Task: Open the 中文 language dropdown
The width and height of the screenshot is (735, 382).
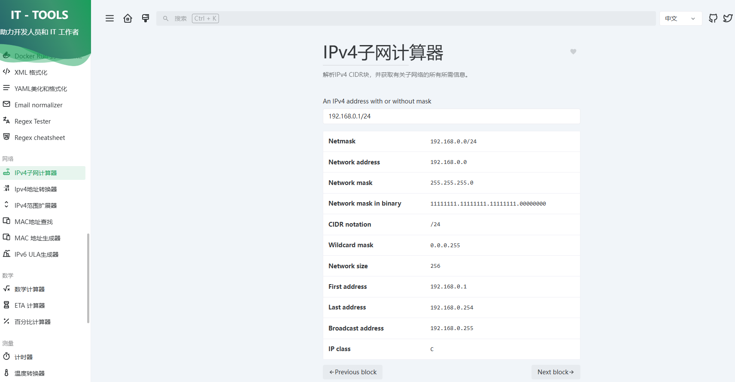Action: (x=680, y=18)
